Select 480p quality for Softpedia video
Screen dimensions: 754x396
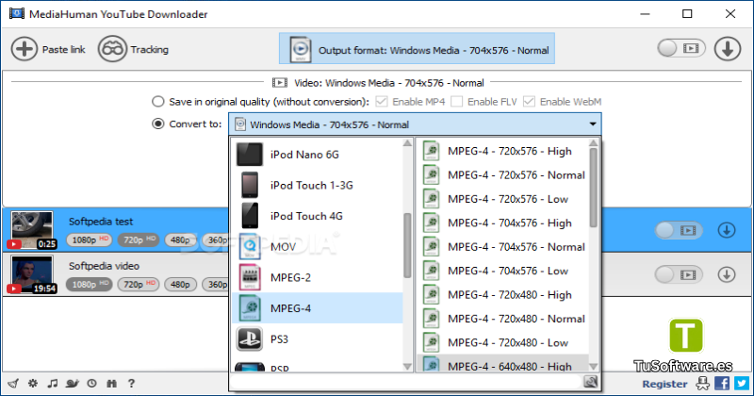tap(180, 285)
